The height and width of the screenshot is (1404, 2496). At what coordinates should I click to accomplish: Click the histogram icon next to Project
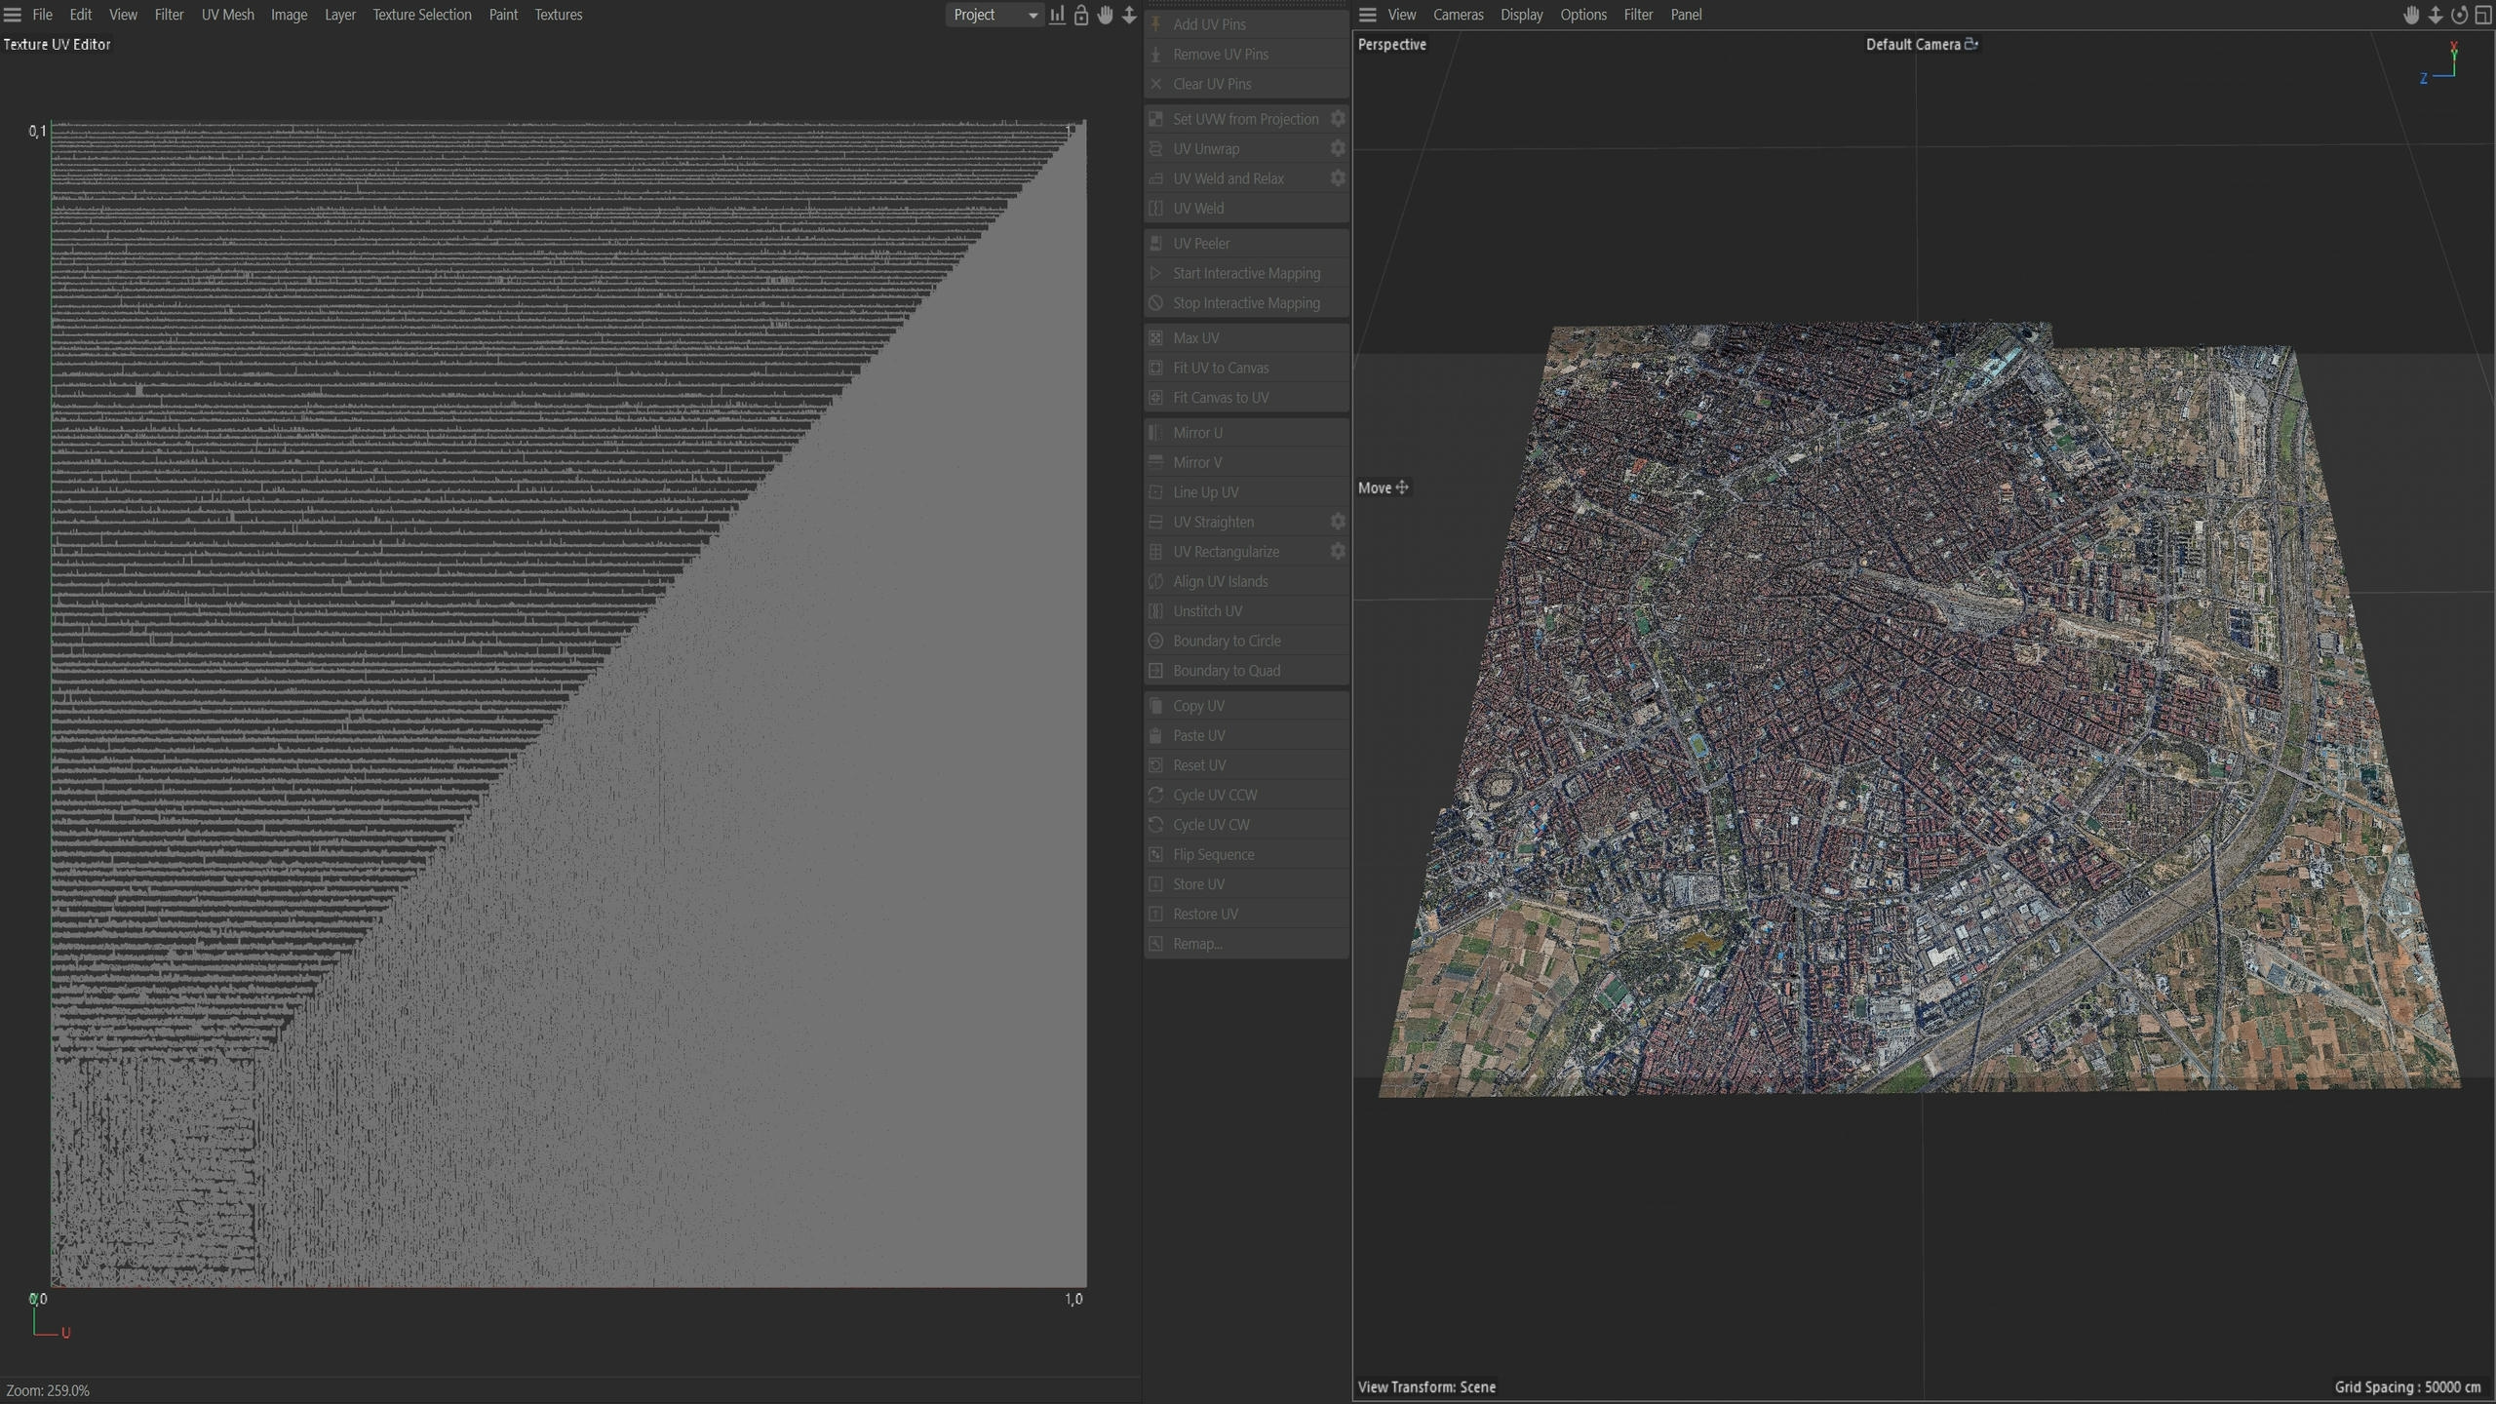(1057, 15)
